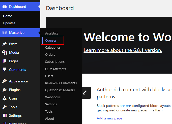172x124 pixels.
Task: Click the Dashboard gauge icon
Action: pos(5,7)
